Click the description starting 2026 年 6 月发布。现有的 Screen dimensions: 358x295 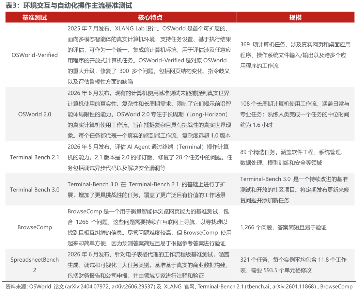(150, 114)
